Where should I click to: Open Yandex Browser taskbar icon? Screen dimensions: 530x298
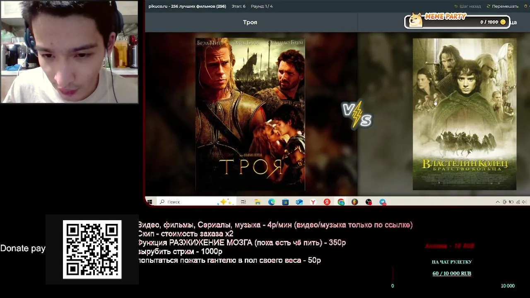point(313,202)
